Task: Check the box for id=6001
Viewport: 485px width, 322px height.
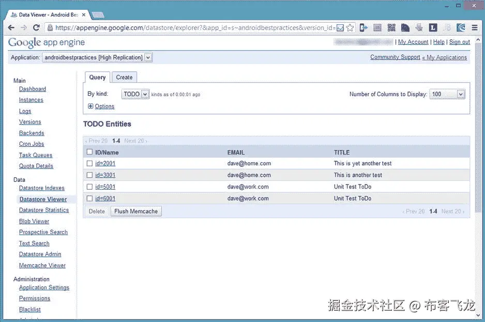Action: coord(89,198)
